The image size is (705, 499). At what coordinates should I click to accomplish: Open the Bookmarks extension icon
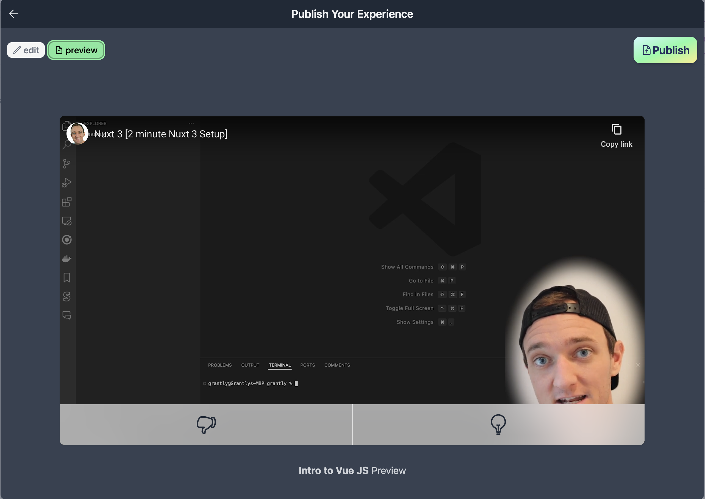(x=66, y=278)
